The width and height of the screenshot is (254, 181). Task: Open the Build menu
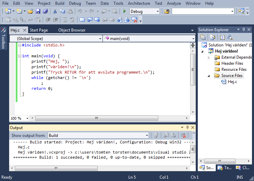click(60, 3)
